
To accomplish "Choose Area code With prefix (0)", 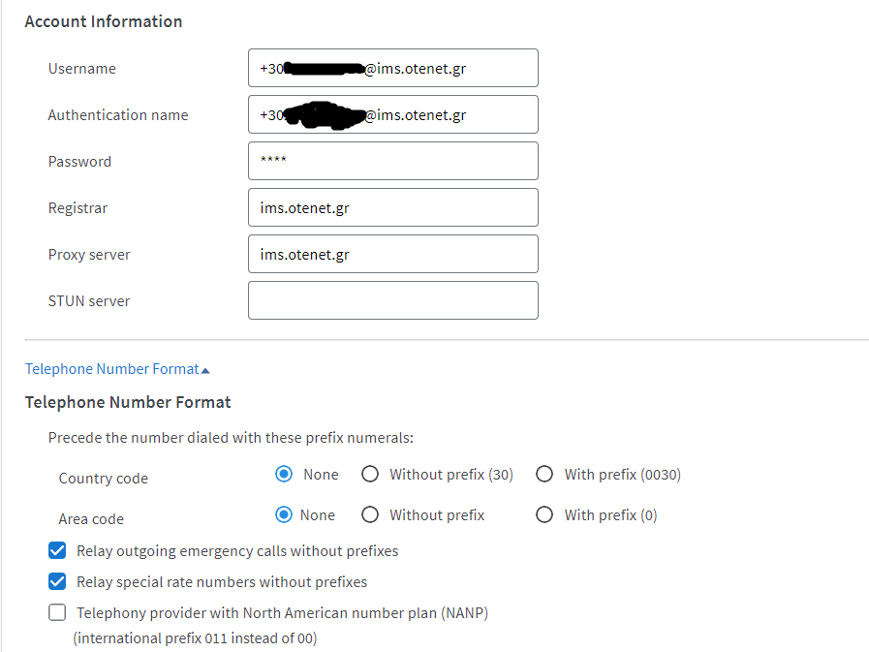I will click(544, 515).
